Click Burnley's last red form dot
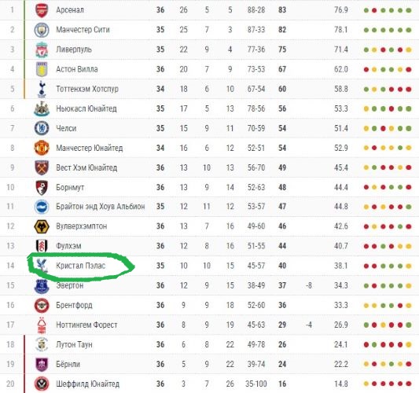 tap(408, 364)
